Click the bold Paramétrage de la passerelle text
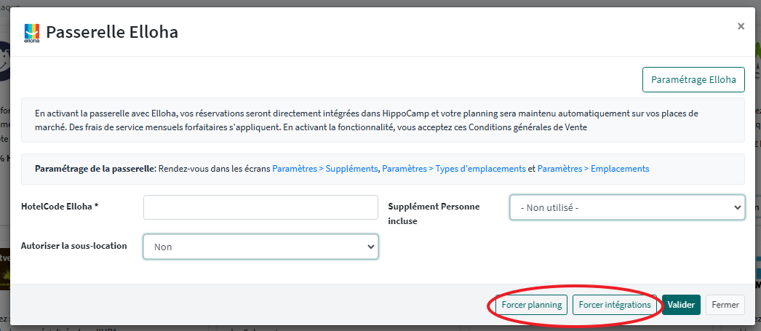Image resolution: width=761 pixels, height=331 pixels. point(95,169)
